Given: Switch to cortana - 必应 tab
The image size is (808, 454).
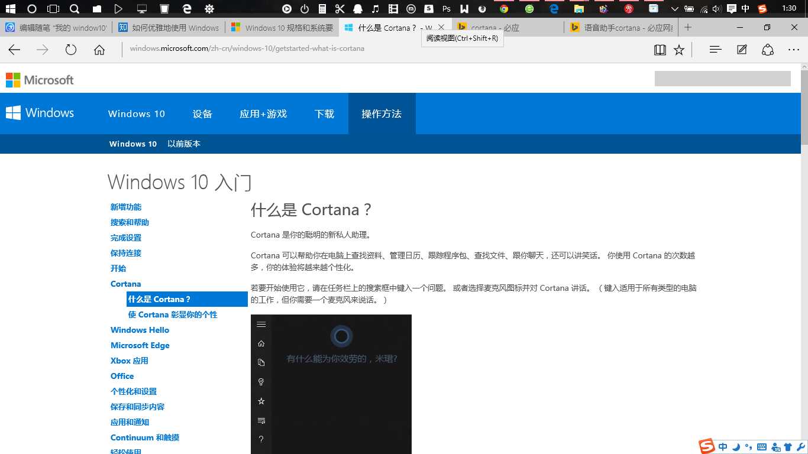Looking at the screenshot, I should (508, 28).
